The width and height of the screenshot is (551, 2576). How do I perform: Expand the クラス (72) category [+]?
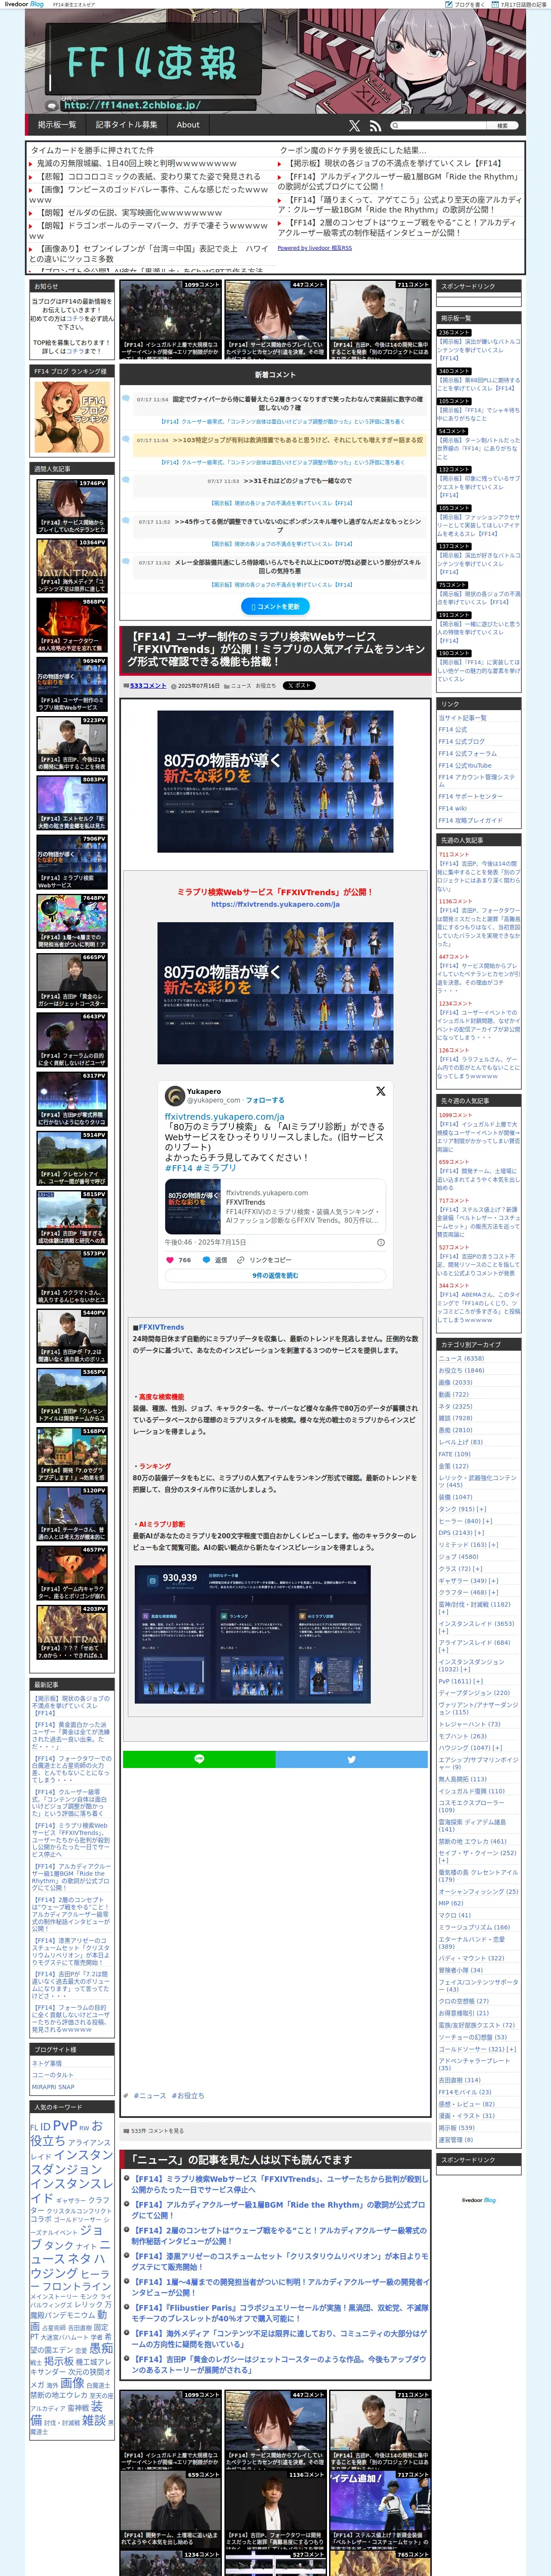coord(478,1569)
